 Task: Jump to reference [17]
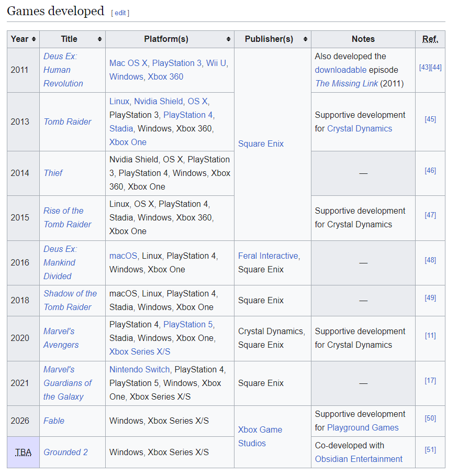point(430,381)
